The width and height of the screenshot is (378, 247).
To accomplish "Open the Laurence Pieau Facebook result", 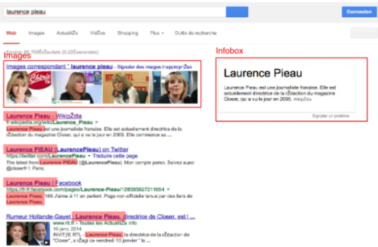I will pos(44,183).
